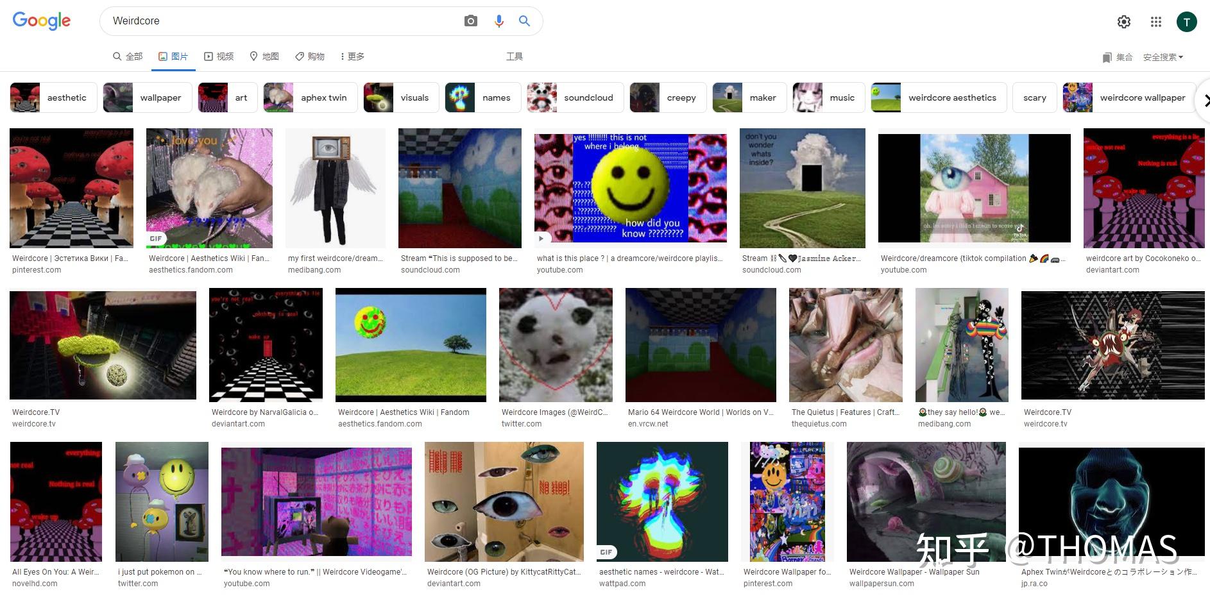Image resolution: width=1210 pixels, height=599 pixels.
Task: Open snow creature twitter image
Action: tap(556, 345)
